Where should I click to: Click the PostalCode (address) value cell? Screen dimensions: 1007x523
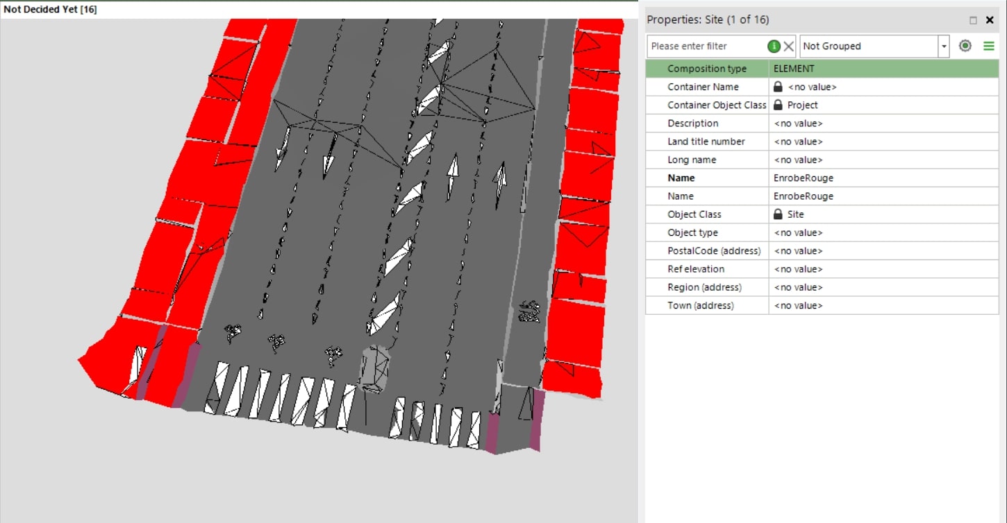[x=882, y=250]
